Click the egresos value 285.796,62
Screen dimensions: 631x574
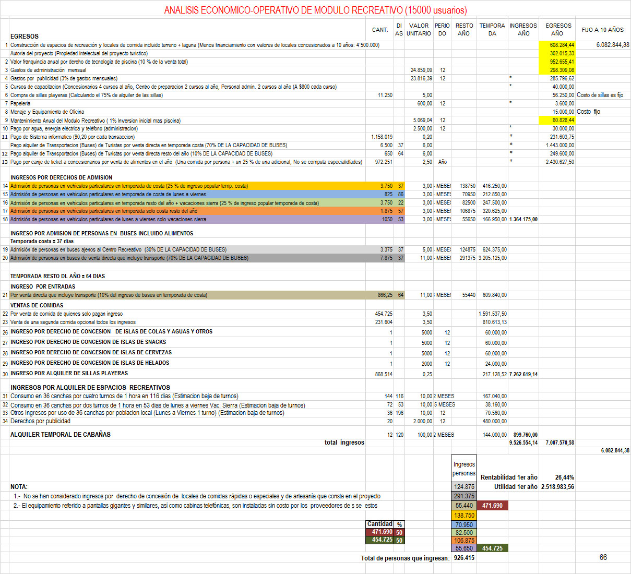[562, 78]
